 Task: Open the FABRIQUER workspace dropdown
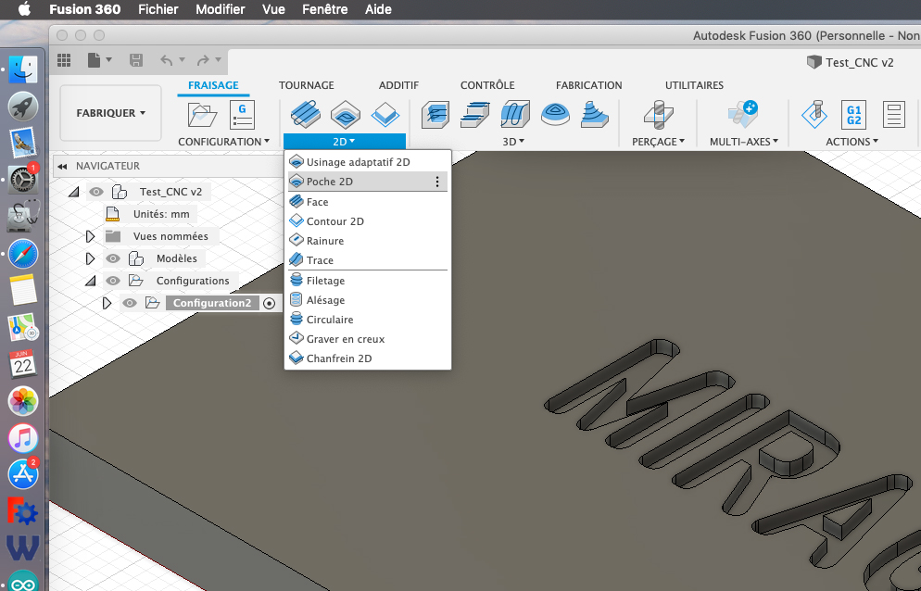click(x=110, y=113)
